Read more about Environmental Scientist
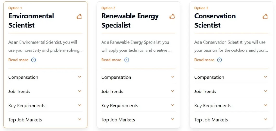Viewport: 276px width, 131px height. [x=18, y=60]
